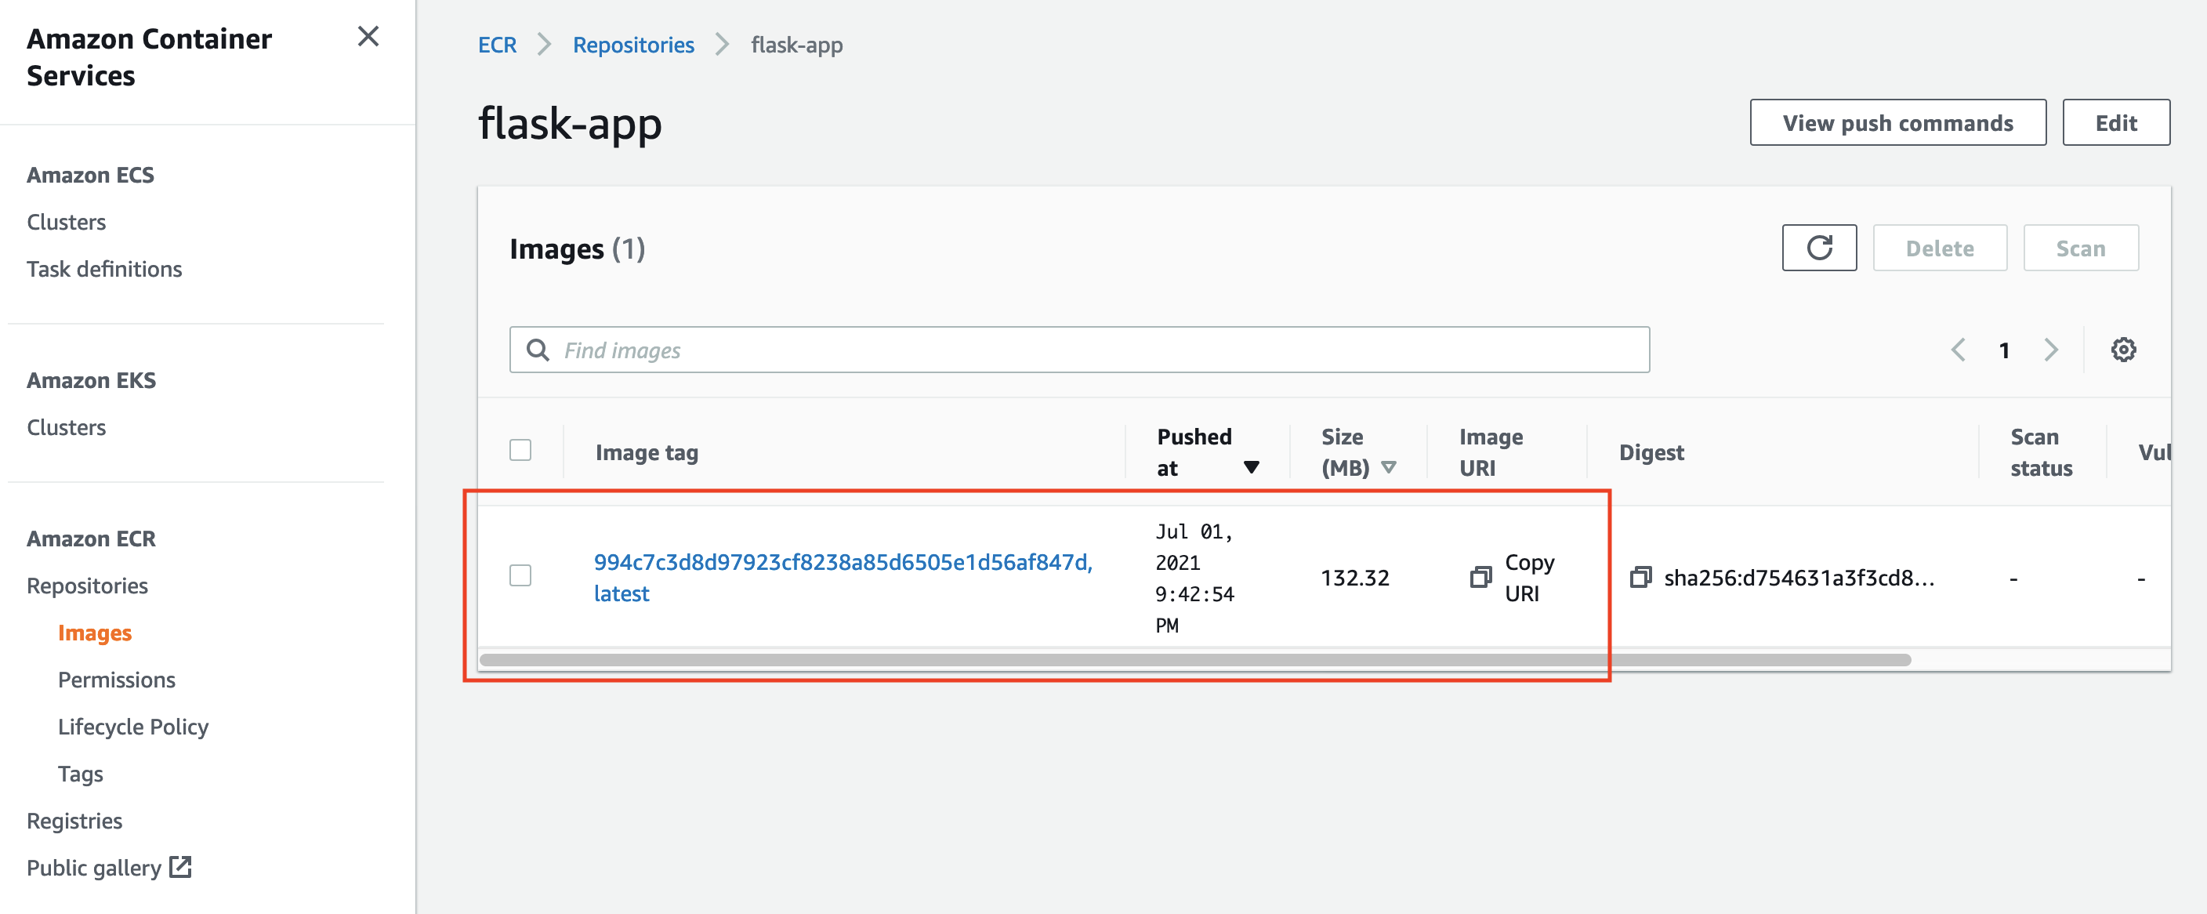Copy the sha256 digest via copy icon
The width and height of the screenshot is (2207, 914).
pos(1640,578)
